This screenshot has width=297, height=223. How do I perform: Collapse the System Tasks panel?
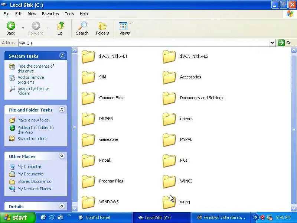62,56
